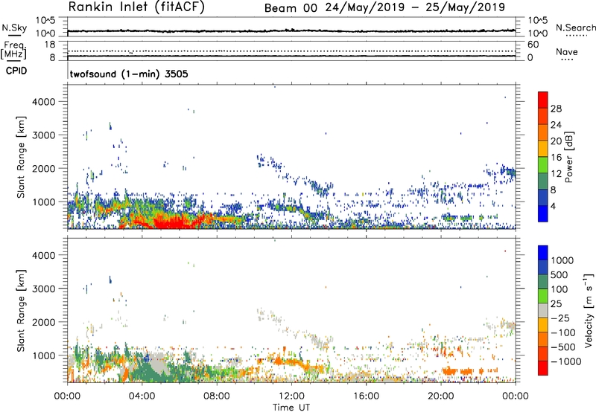Viewport: 596px width, 412px height.
Task: Click the '500' tick on Velocity colorbar
Action: pos(559,274)
